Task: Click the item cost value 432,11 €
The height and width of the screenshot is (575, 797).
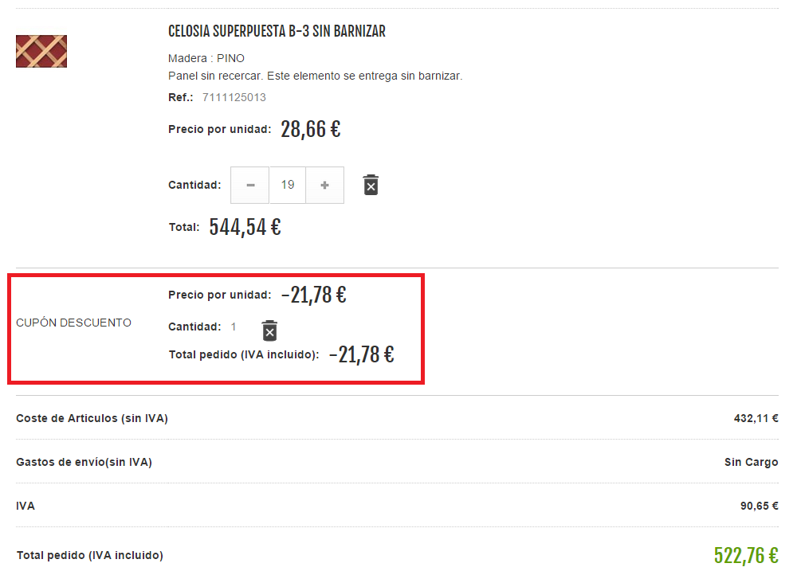Action: click(x=756, y=418)
